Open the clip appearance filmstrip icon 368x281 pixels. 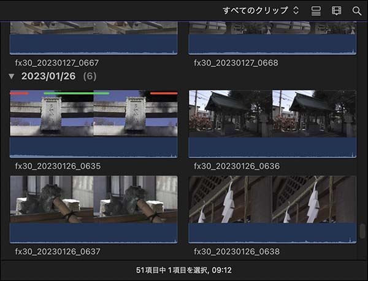click(x=336, y=11)
